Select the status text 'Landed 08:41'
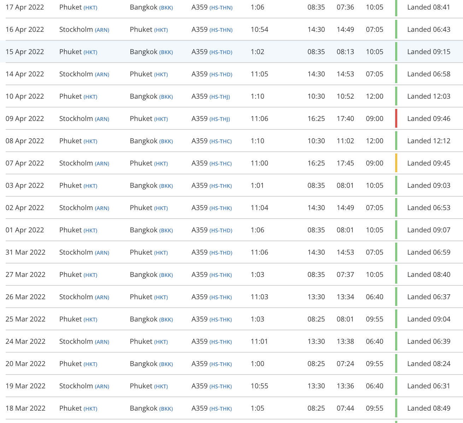463x423 pixels. 429,7
